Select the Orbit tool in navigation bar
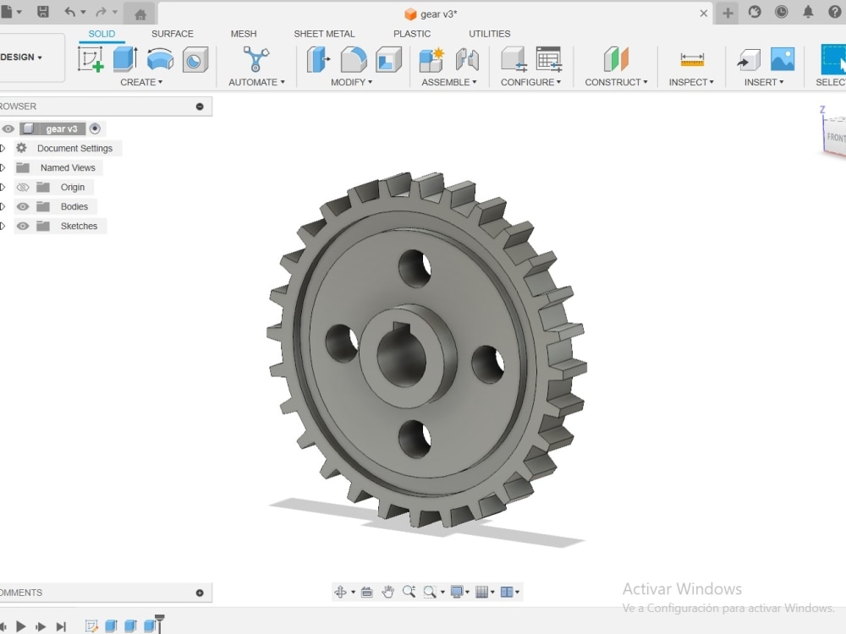Viewport: 846px width, 634px height. (342, 592)
